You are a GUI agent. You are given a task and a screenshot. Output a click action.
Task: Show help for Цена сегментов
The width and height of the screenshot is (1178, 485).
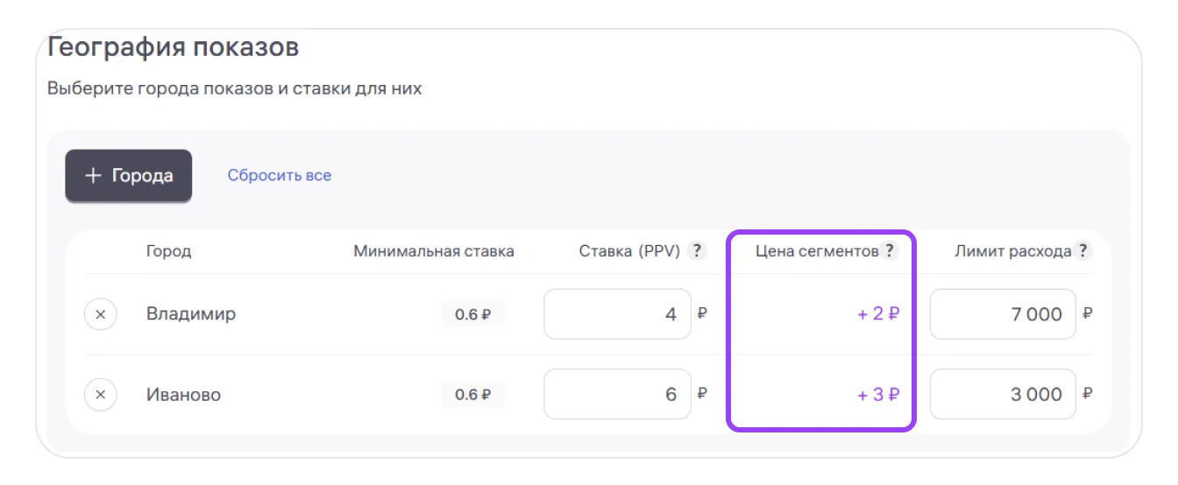[x=890, y=251]
